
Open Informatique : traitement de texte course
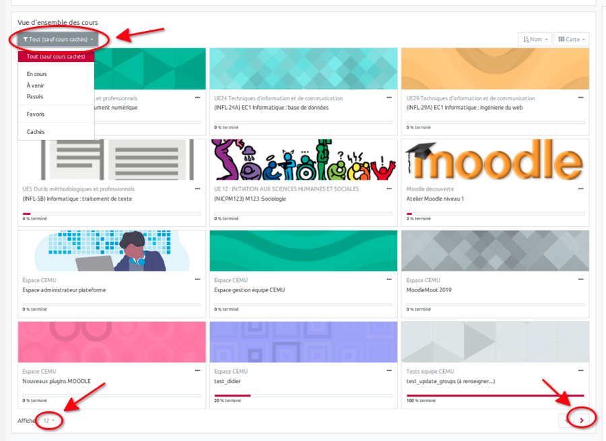coord(77,199)
